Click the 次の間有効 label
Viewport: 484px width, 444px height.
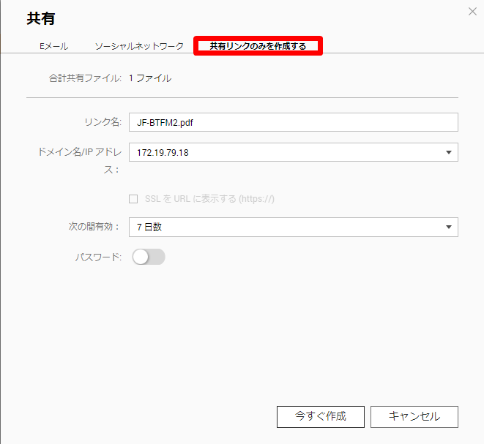pos(94,227)
